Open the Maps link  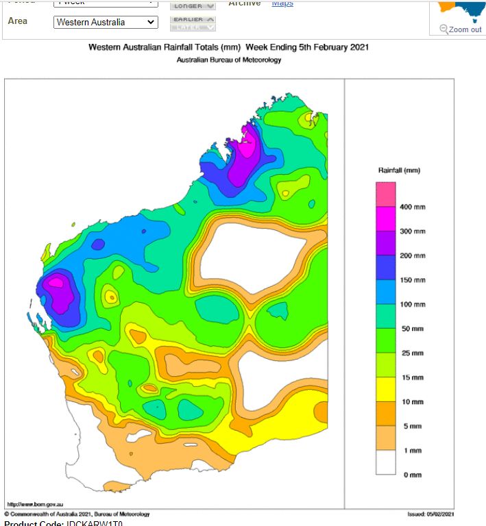tap(282, 3)
